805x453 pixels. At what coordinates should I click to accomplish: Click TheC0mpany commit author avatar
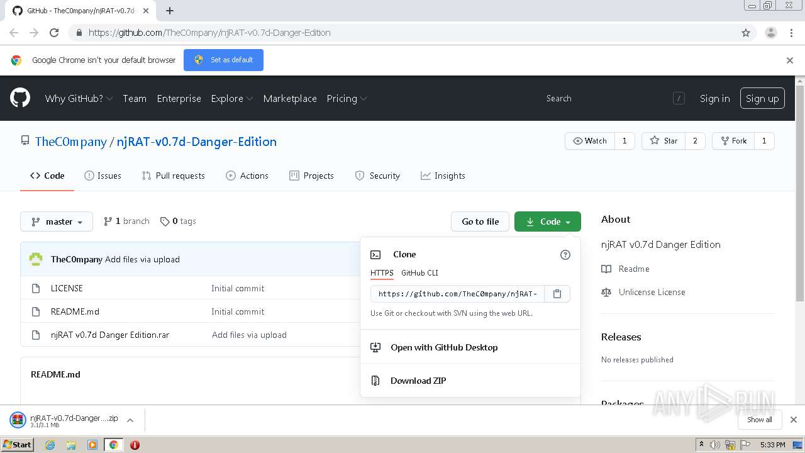(36, 259)
